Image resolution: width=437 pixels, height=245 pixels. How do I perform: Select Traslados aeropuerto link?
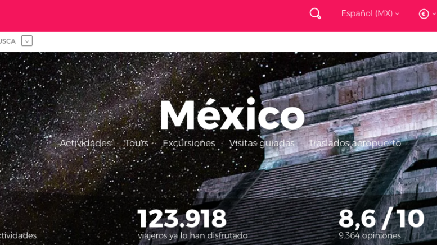coord(354,143)
